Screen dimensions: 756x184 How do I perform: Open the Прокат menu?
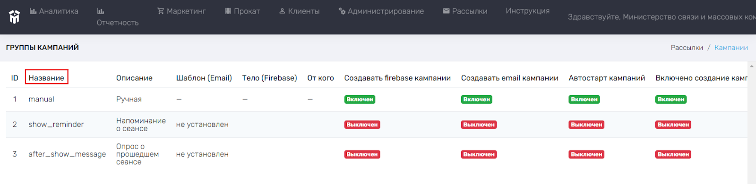[x=242, y=11]
